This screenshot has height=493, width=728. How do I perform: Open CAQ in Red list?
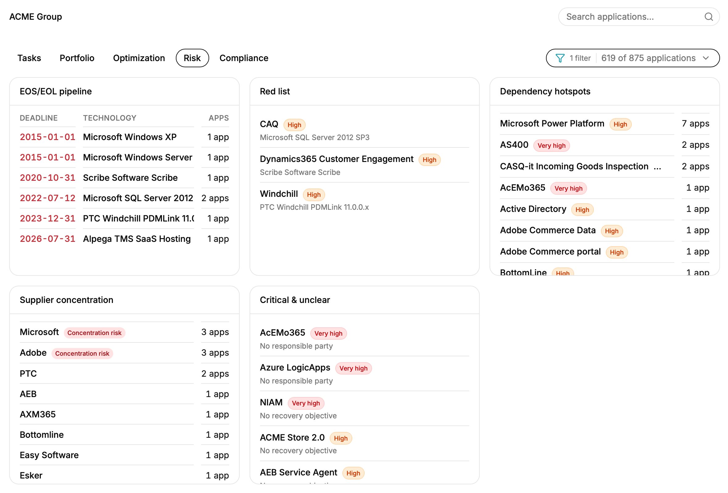(x=364, y=130)
